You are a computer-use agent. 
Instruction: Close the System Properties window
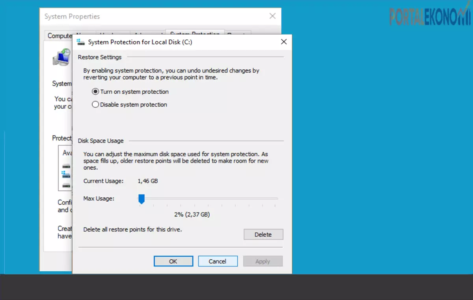coord(272,16)
